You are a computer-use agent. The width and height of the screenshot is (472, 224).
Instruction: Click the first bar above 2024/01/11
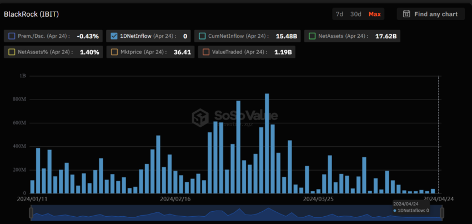click(x=32, y=187)
